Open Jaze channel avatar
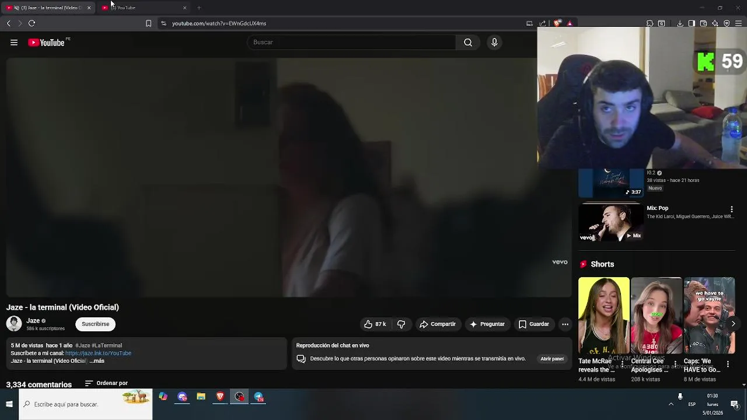747x420 pixels. [x=14, y=323]
